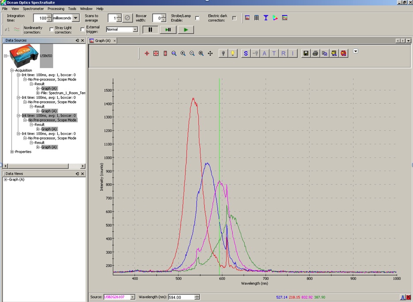Click the scope minus dark mode icon
The width and height of the screenshot is (413, 302).
[x=255, y=53]
